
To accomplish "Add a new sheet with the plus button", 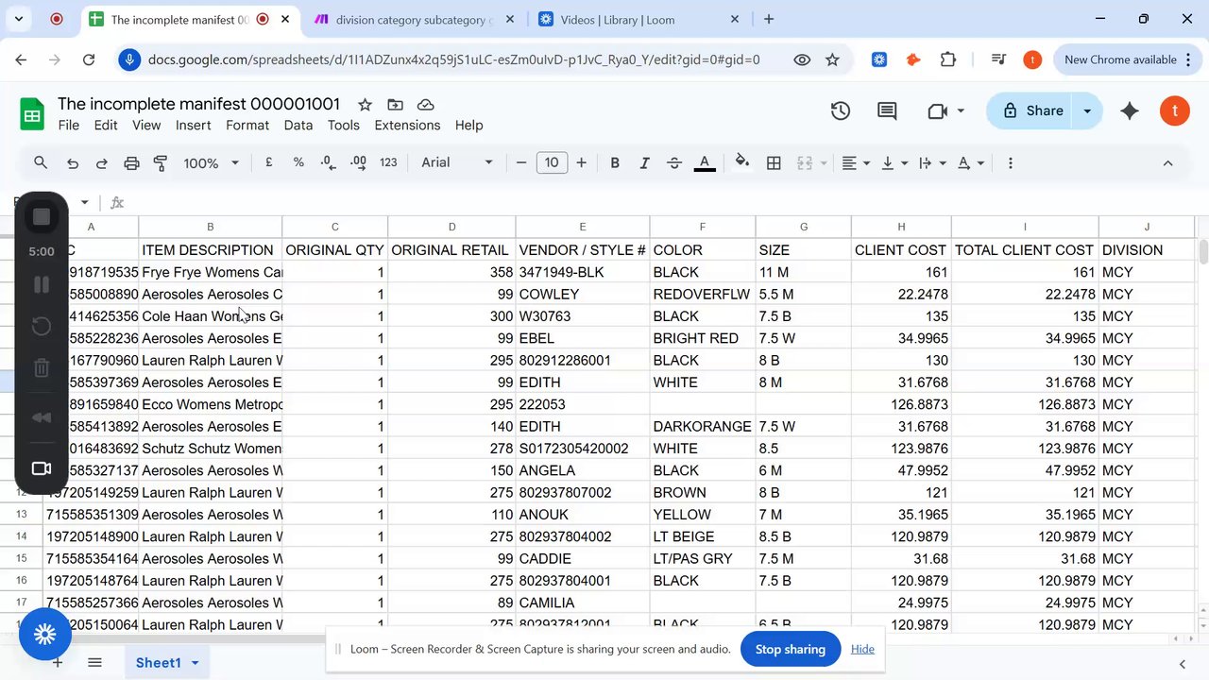I will (x=58, y=662).
